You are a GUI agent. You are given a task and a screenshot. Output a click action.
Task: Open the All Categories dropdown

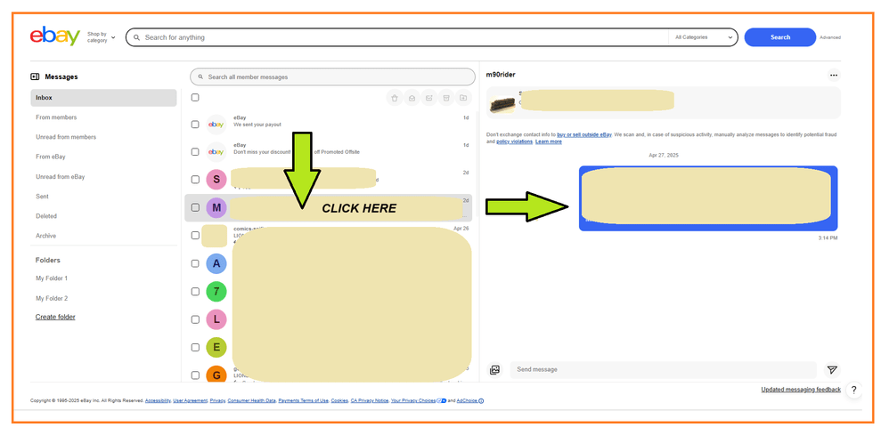coord(703,37)
